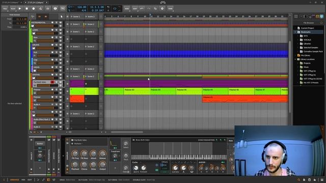The image size is (326, 183).
Task: Click the INSTRUMENTAL track volume fader
Action: tap(46, 26)
